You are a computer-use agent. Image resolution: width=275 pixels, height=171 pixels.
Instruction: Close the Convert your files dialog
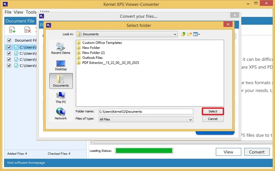235,15
